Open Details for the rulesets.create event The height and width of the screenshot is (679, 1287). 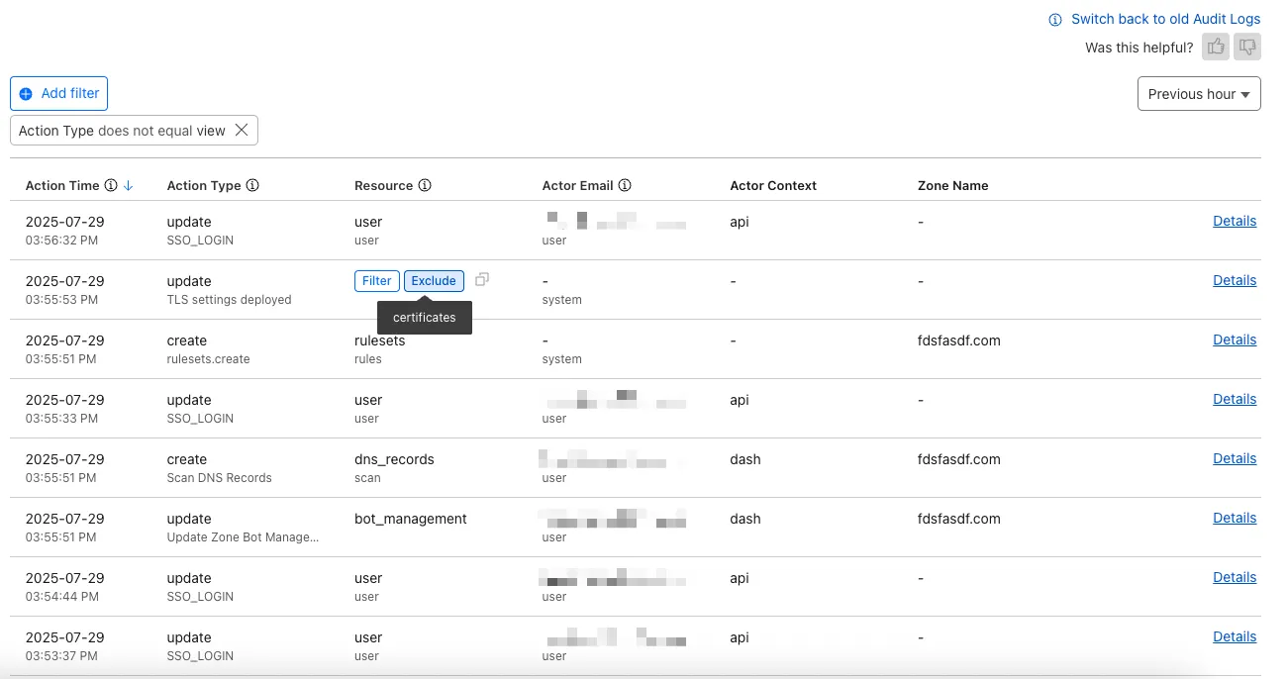(1234, 339)
